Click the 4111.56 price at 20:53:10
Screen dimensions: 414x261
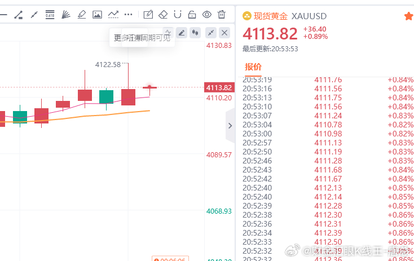328,107
